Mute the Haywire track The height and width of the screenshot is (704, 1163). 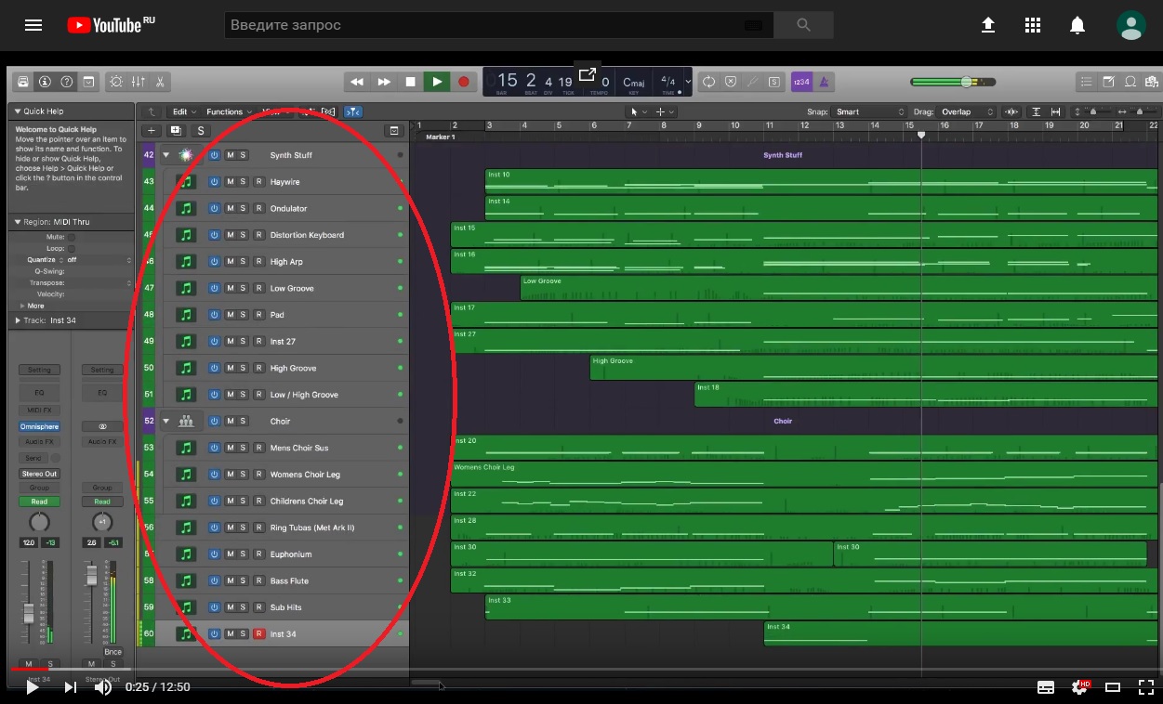coord(231,182)
